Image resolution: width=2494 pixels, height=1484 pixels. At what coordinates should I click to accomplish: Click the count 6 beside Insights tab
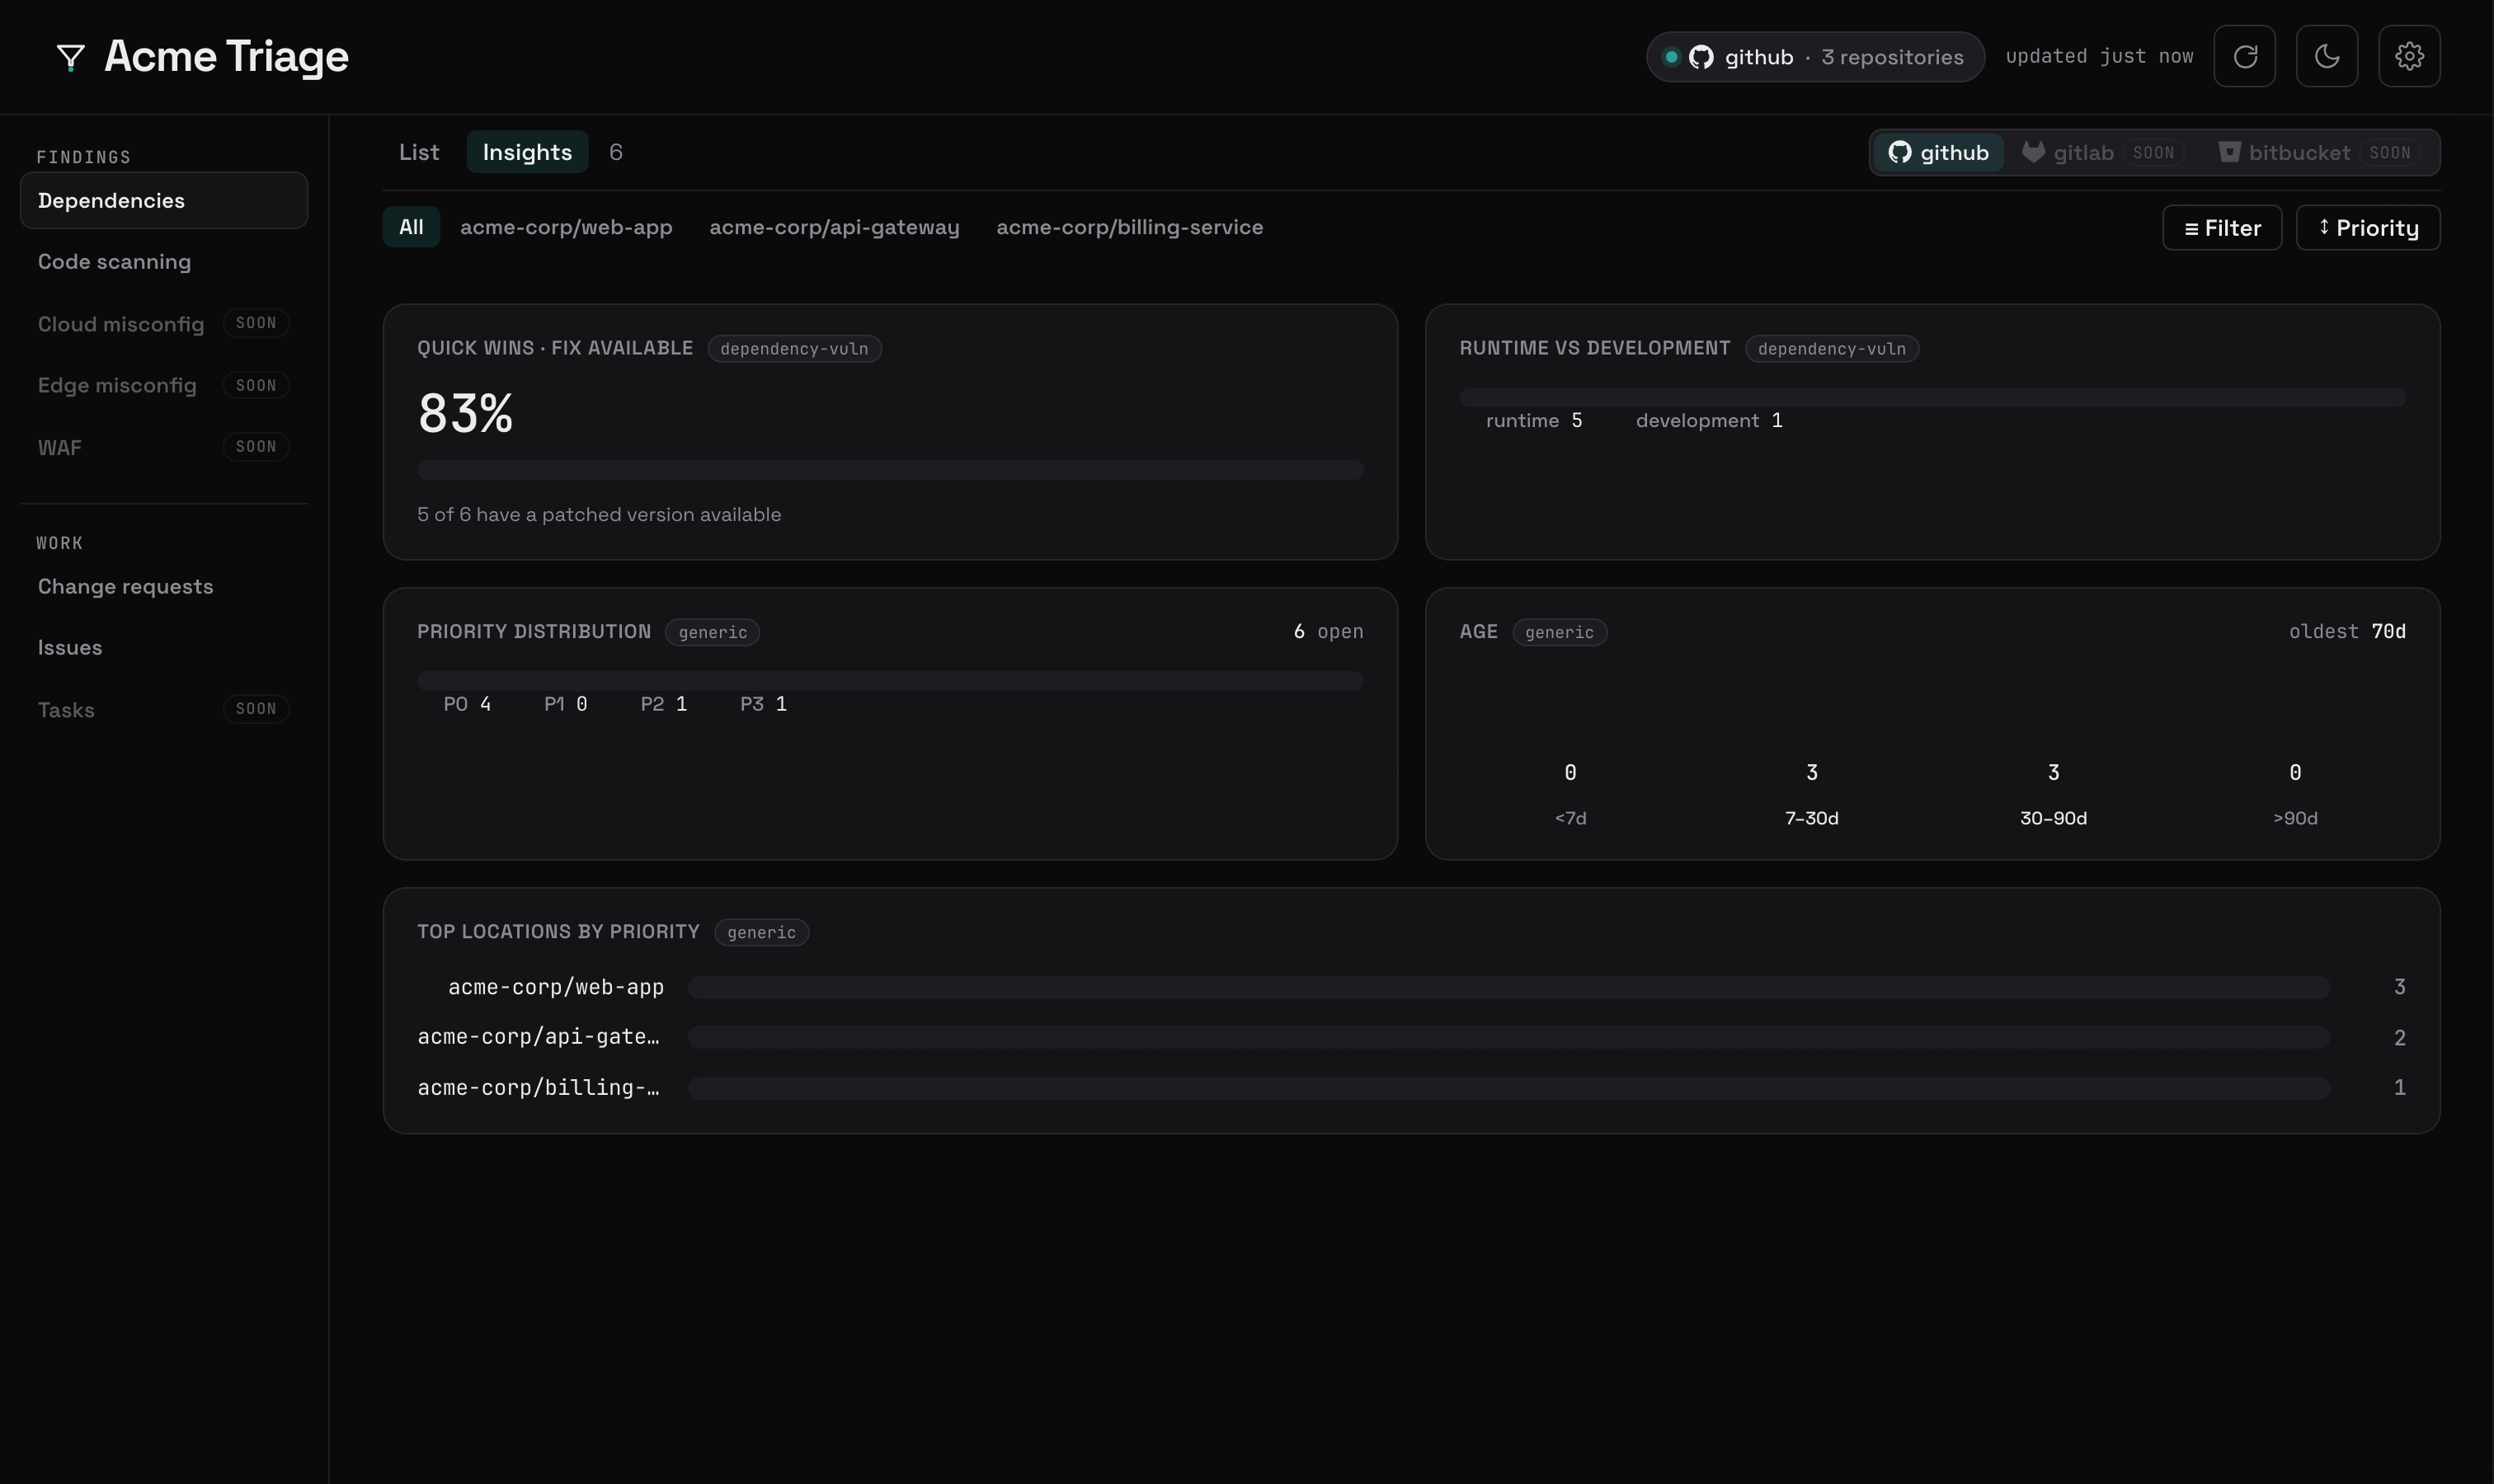click(x=616, y=152)
